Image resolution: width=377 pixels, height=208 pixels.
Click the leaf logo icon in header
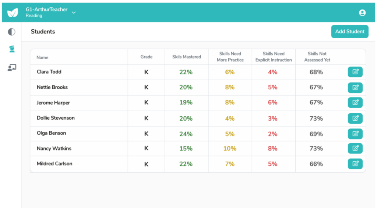[13, 13]
